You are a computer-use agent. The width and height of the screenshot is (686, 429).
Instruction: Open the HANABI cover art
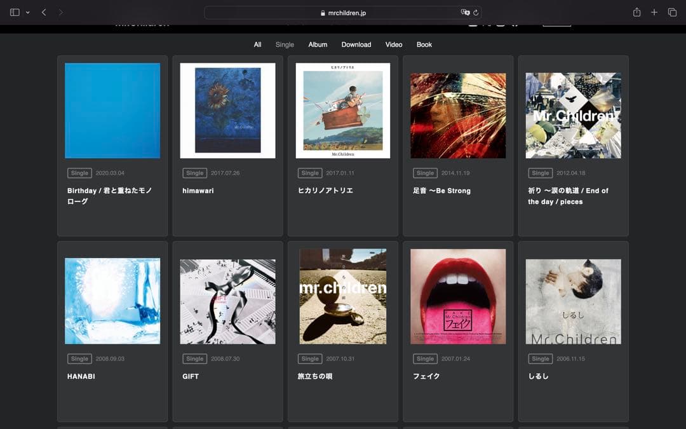pos(112,301)
